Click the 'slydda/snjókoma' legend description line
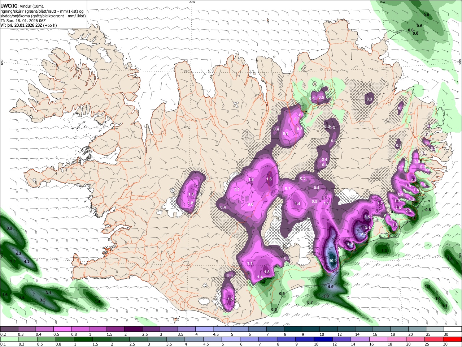462x347 pixels. (x=43, y=16)
